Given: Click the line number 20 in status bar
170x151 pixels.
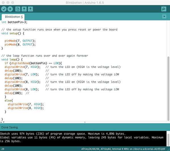Looking at the screenshot, I should [x=3, y=149].
